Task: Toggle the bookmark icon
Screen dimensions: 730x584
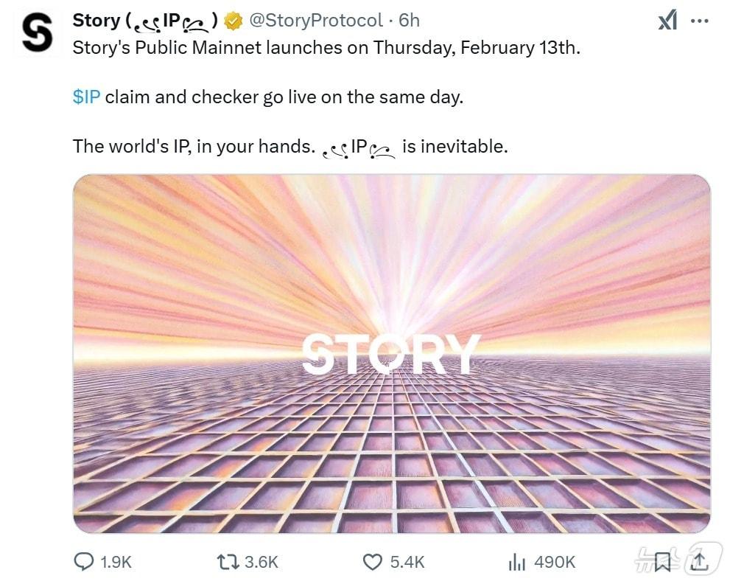Action: 662,562
